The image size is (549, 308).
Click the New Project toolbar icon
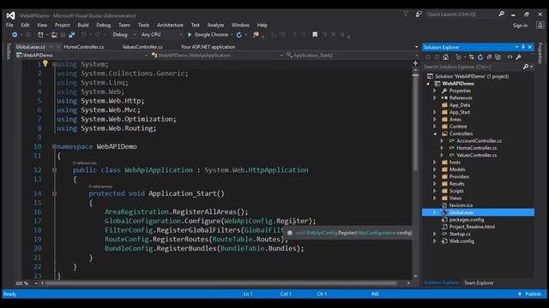pos(40,34)
